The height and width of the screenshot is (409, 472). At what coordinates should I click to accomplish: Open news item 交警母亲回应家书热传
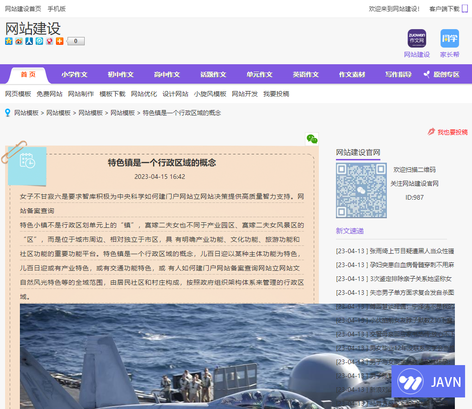click(412, 334)
